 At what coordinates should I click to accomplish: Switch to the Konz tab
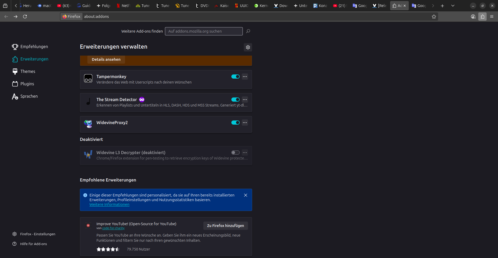(321, 6)
